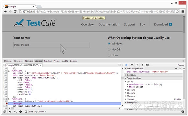Screen dimensions: 188x116
Task: Click the browser forward arrow
Action: (10, 12)
